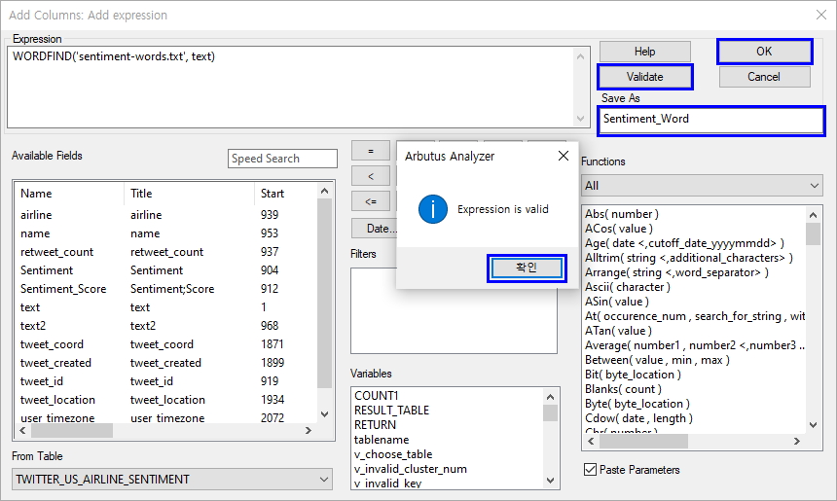This screenshot has width=837, height=501.
Task: Confirm the message box with 확인
Action: click(527, 268)
